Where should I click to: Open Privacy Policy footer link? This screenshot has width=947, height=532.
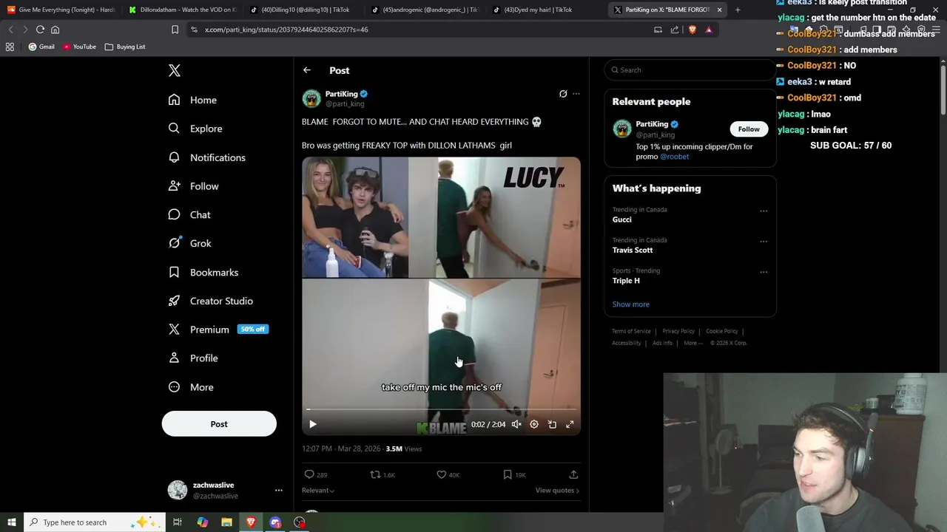[x=678, y=331]
